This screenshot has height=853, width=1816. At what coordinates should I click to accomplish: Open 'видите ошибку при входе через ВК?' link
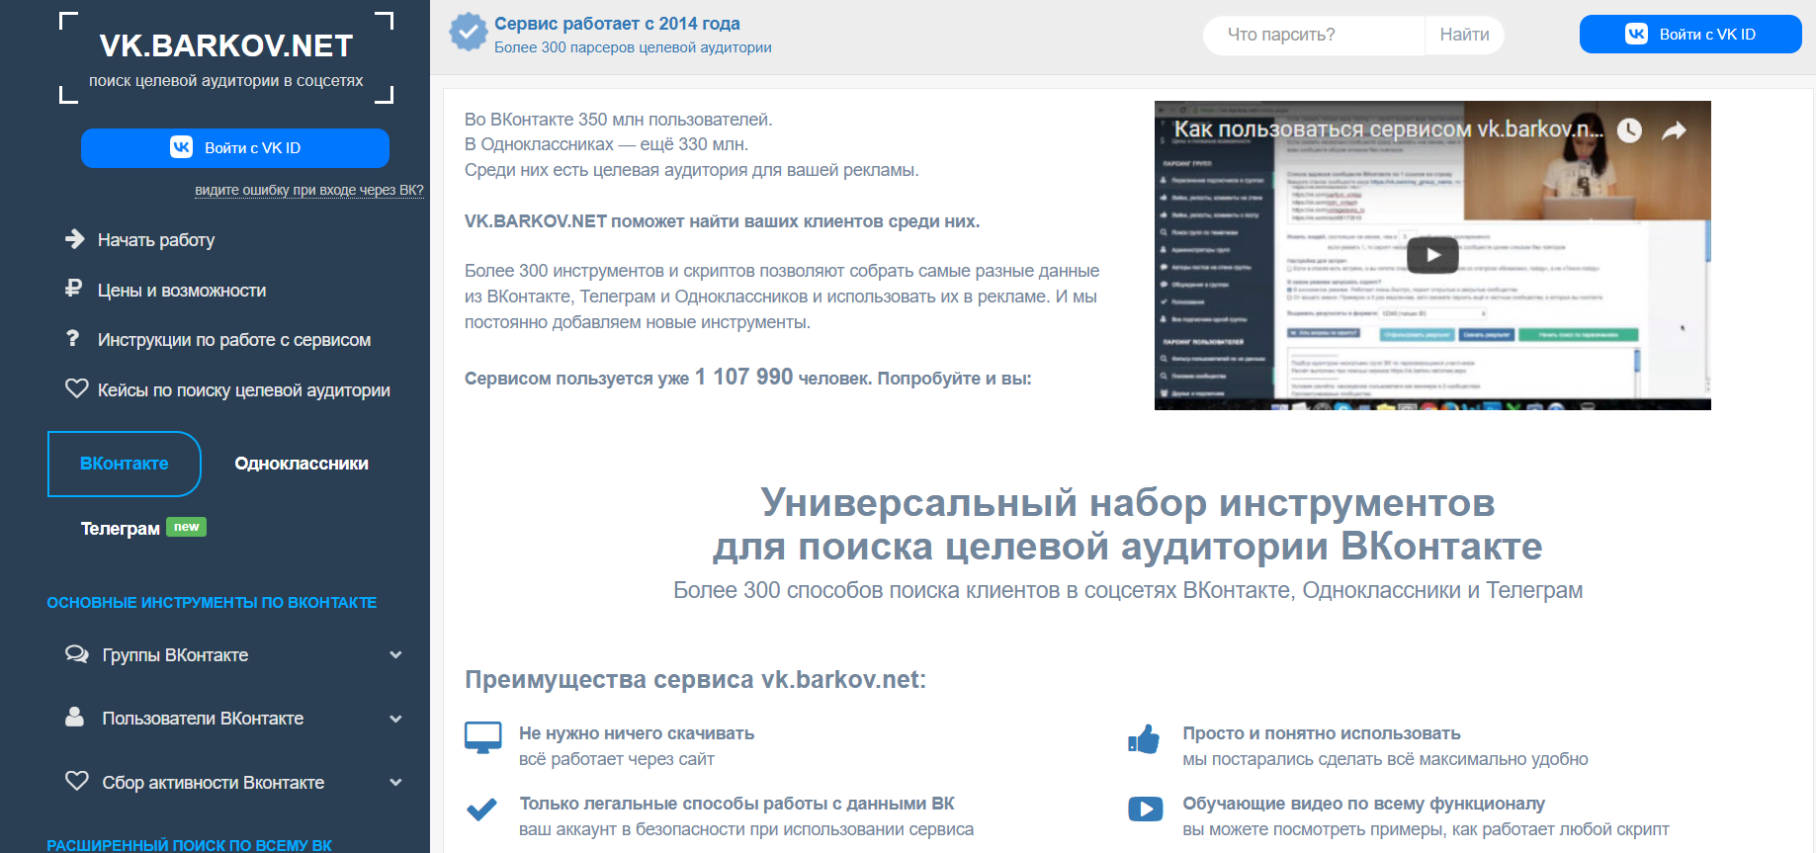coord(309,190)
